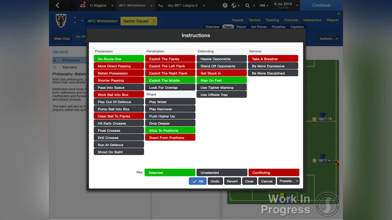Deselect Stay On Feet

pos(221,80)
